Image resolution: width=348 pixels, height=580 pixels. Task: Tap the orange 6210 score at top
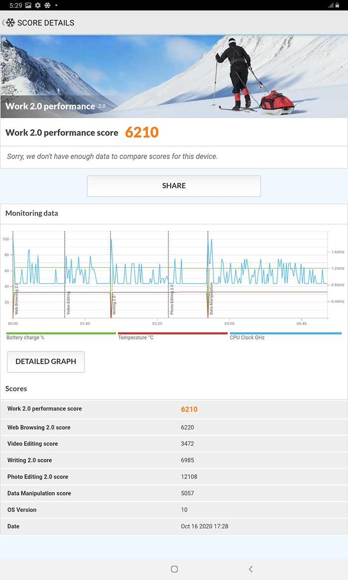142,132
